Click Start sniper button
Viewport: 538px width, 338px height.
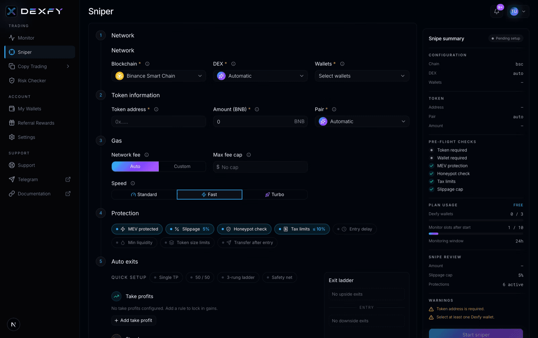pos(476,334)
